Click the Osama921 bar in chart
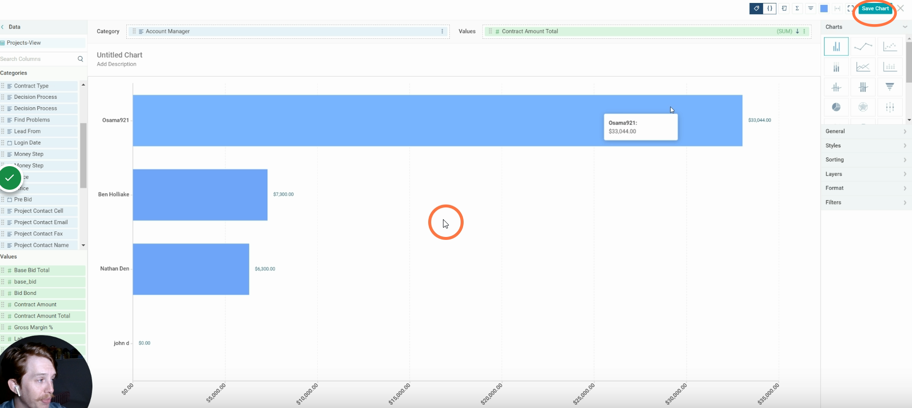Image resolution: width=912 pixels, height=408 pixels. click(437, 120)
